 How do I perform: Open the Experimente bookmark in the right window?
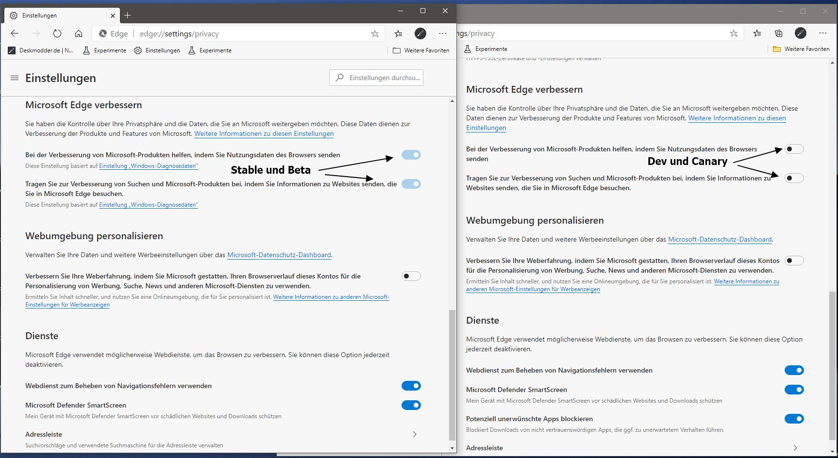coord(486,49)
